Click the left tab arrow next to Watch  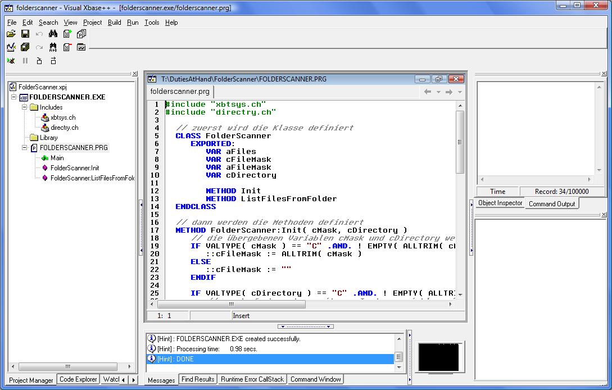[x=123, y=379]
